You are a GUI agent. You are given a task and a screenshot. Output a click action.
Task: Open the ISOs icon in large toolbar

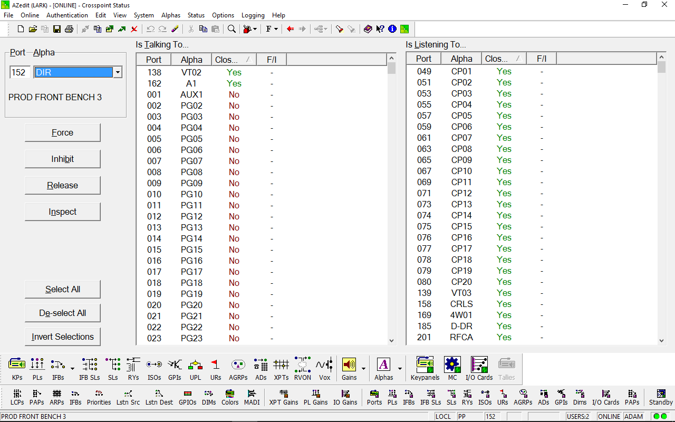coord(154,369)
